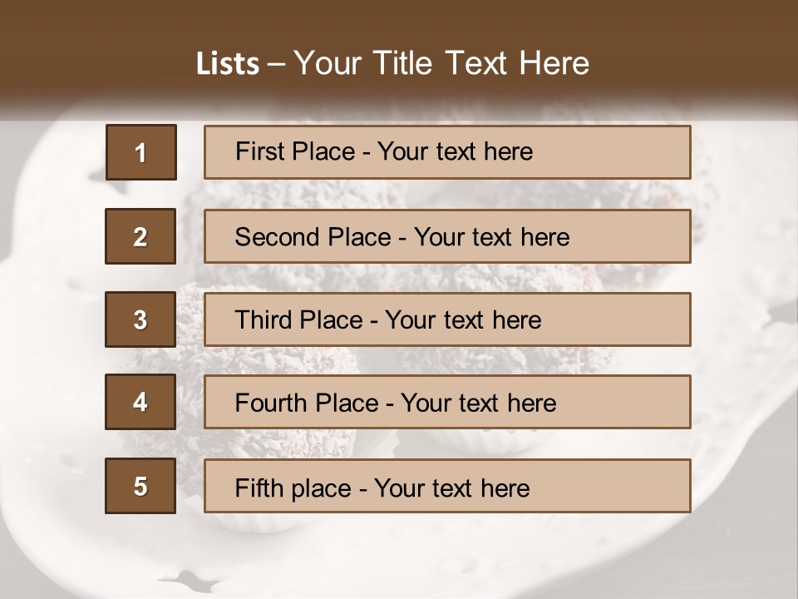The height and width of the screenshot is (599, 798).
Task: Click the number 3 square
Action: tap(140, 319)
